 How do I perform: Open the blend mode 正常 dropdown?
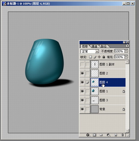coord(97,52)
